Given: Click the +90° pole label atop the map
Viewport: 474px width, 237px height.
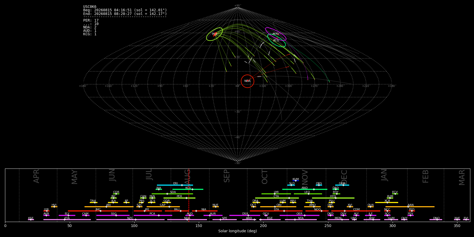Looking at the screenshot, I should click(238, 6).
